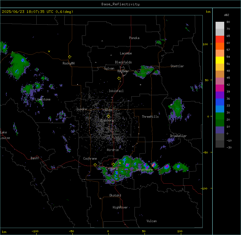241x235 pixels.
Task: Select the bright green 20-30 dBZ swatch
Action: click(x=220, y=116)
